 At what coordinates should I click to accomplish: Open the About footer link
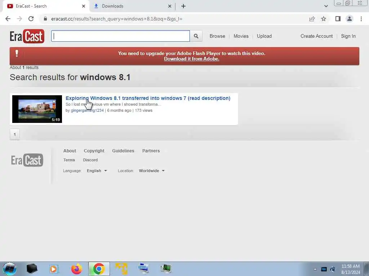(70, 151)
